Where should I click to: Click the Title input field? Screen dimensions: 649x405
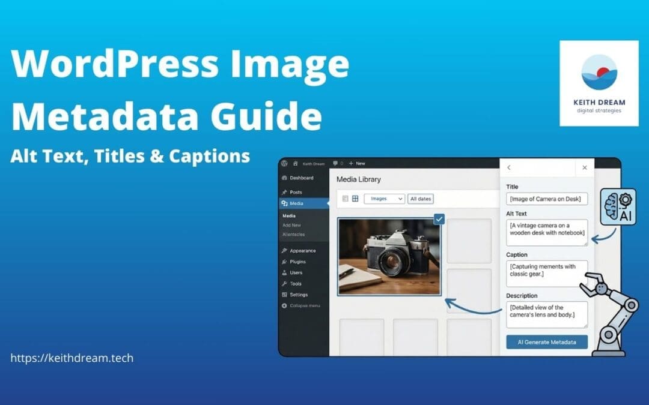click(547, 199)
